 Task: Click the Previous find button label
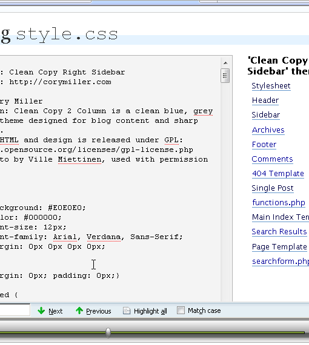98,311
